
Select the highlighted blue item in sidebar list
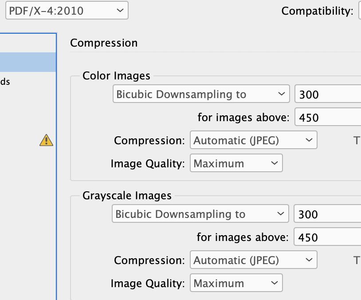tap(28, 62)
